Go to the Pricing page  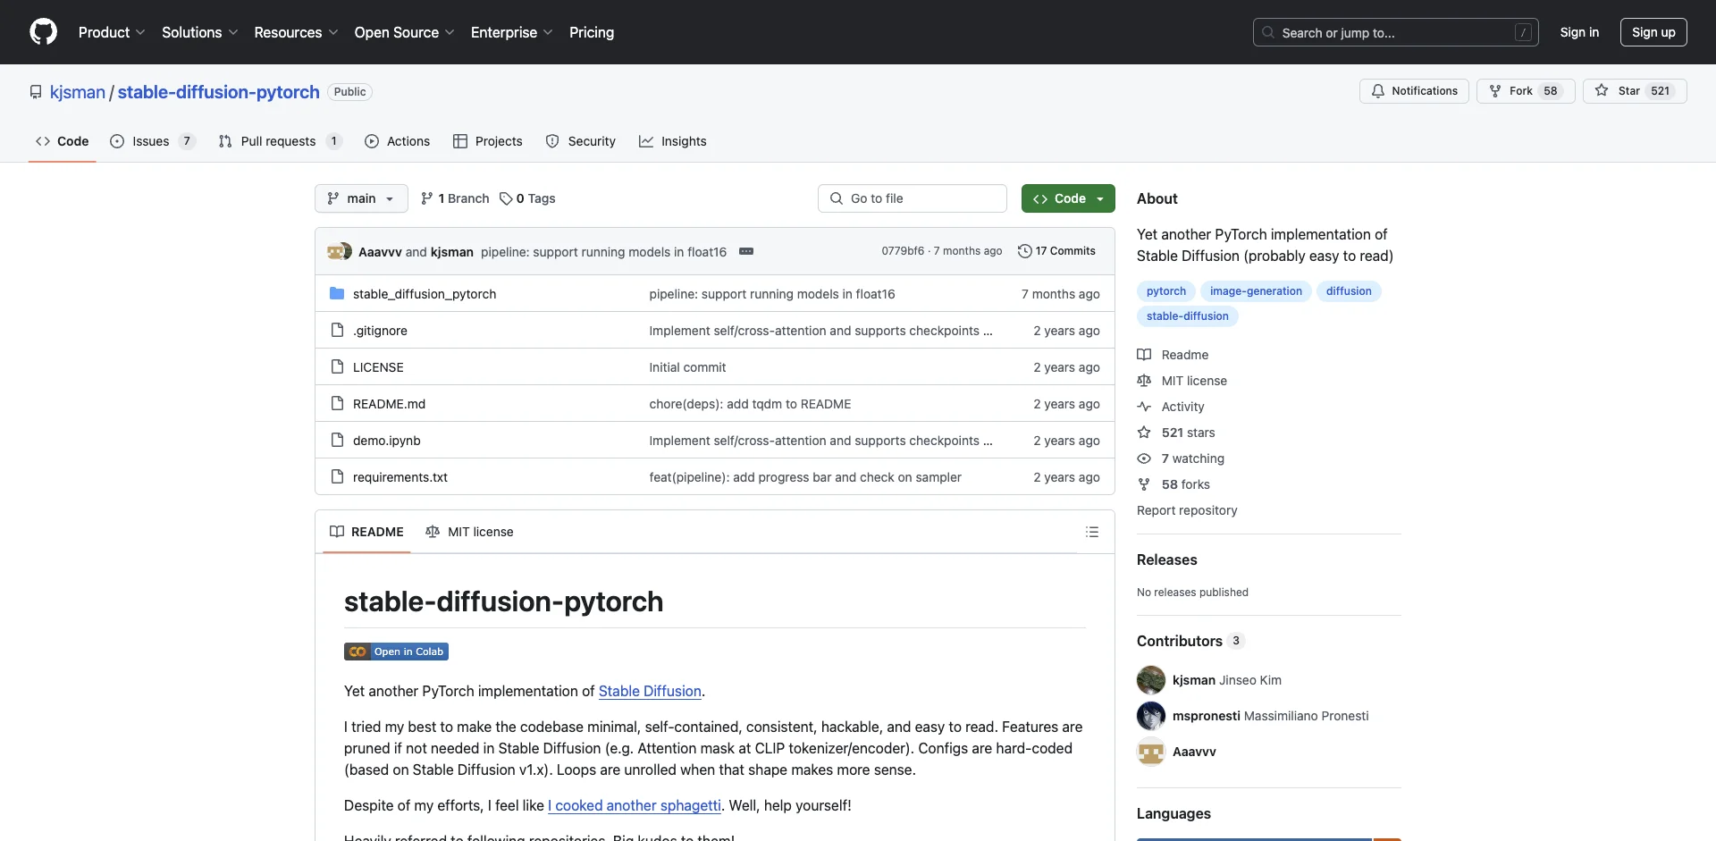point(592,32)
